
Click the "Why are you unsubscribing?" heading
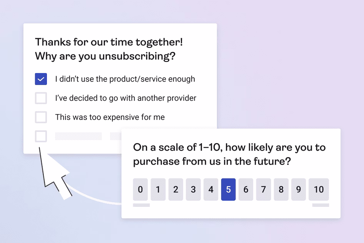click(105, 56)
